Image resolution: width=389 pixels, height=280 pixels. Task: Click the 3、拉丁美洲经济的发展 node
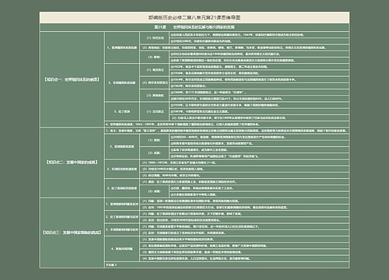122,188
